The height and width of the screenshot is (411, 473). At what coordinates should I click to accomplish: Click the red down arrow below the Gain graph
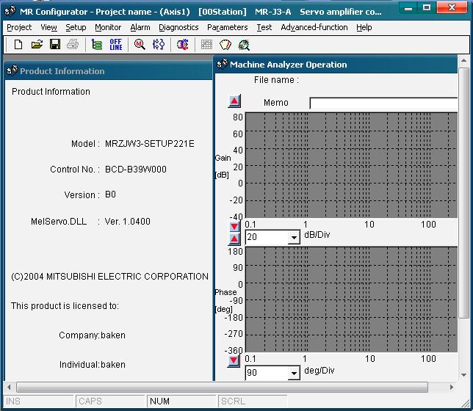[234, 228]
